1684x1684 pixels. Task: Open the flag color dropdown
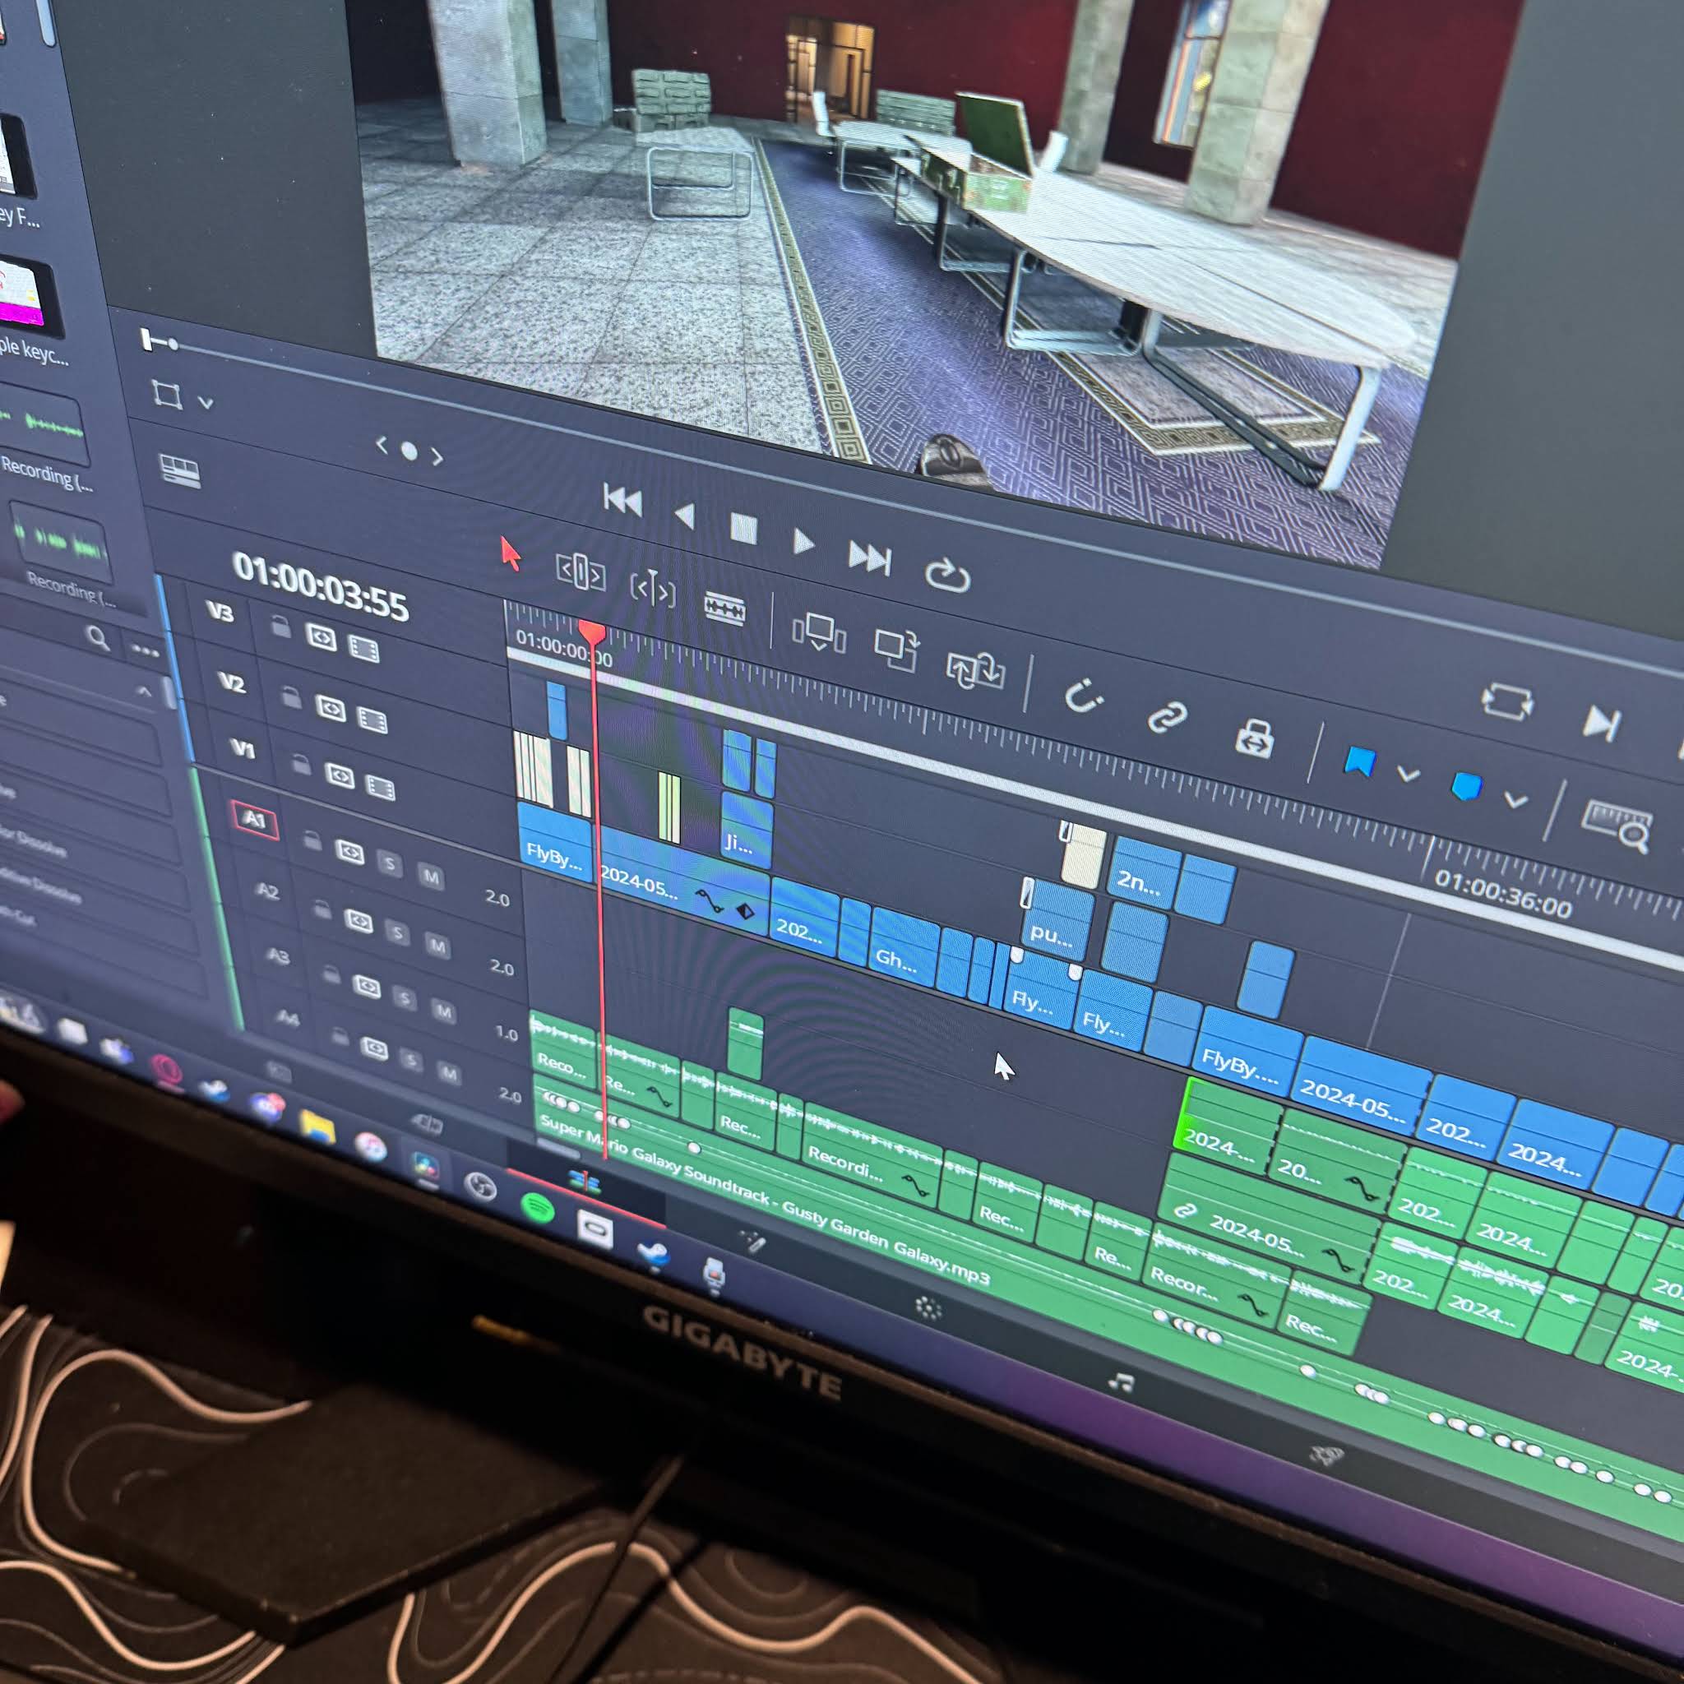pos(1407,775)
